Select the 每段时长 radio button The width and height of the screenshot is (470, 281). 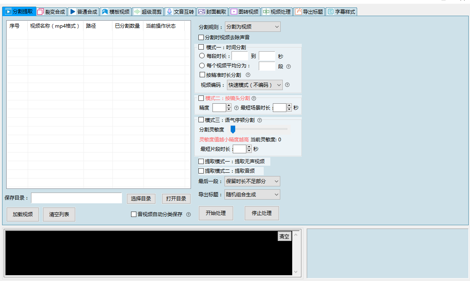[201, 56]
